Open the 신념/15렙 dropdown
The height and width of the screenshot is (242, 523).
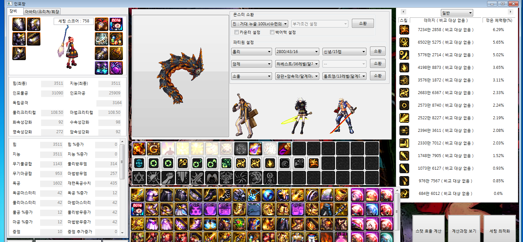(x=344, y=52)
